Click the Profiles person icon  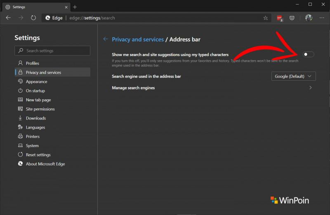(20, 63)
